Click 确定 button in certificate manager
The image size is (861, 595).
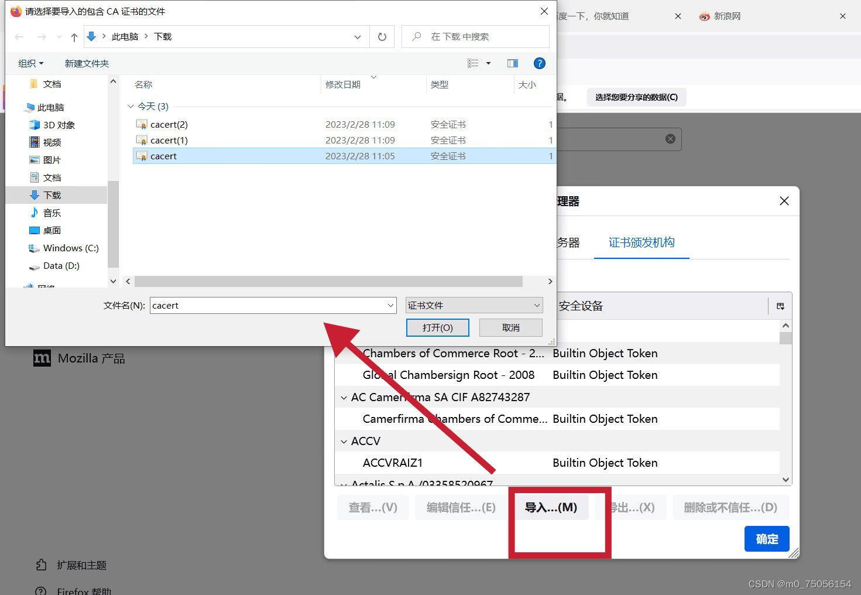click(767, 539)
